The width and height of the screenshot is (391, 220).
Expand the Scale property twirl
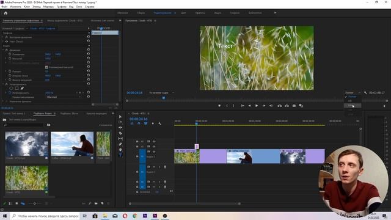click(6, 59)
